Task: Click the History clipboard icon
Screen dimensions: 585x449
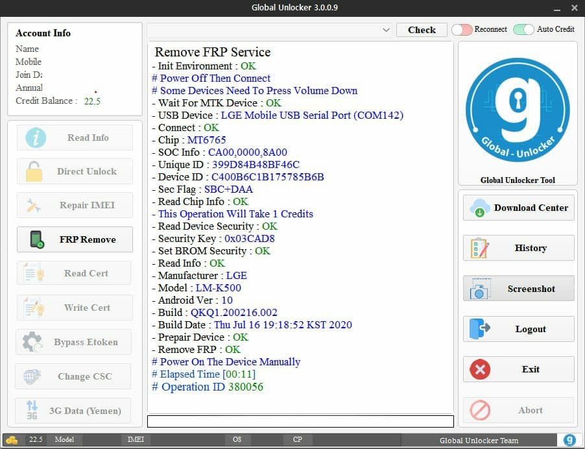Action: click(x=480, y=248)
